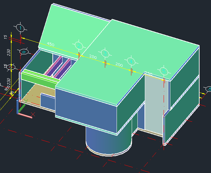Pick the green Y axis of the UCS icon
This screenshot has height=173, width=211.
coord(22,109)
